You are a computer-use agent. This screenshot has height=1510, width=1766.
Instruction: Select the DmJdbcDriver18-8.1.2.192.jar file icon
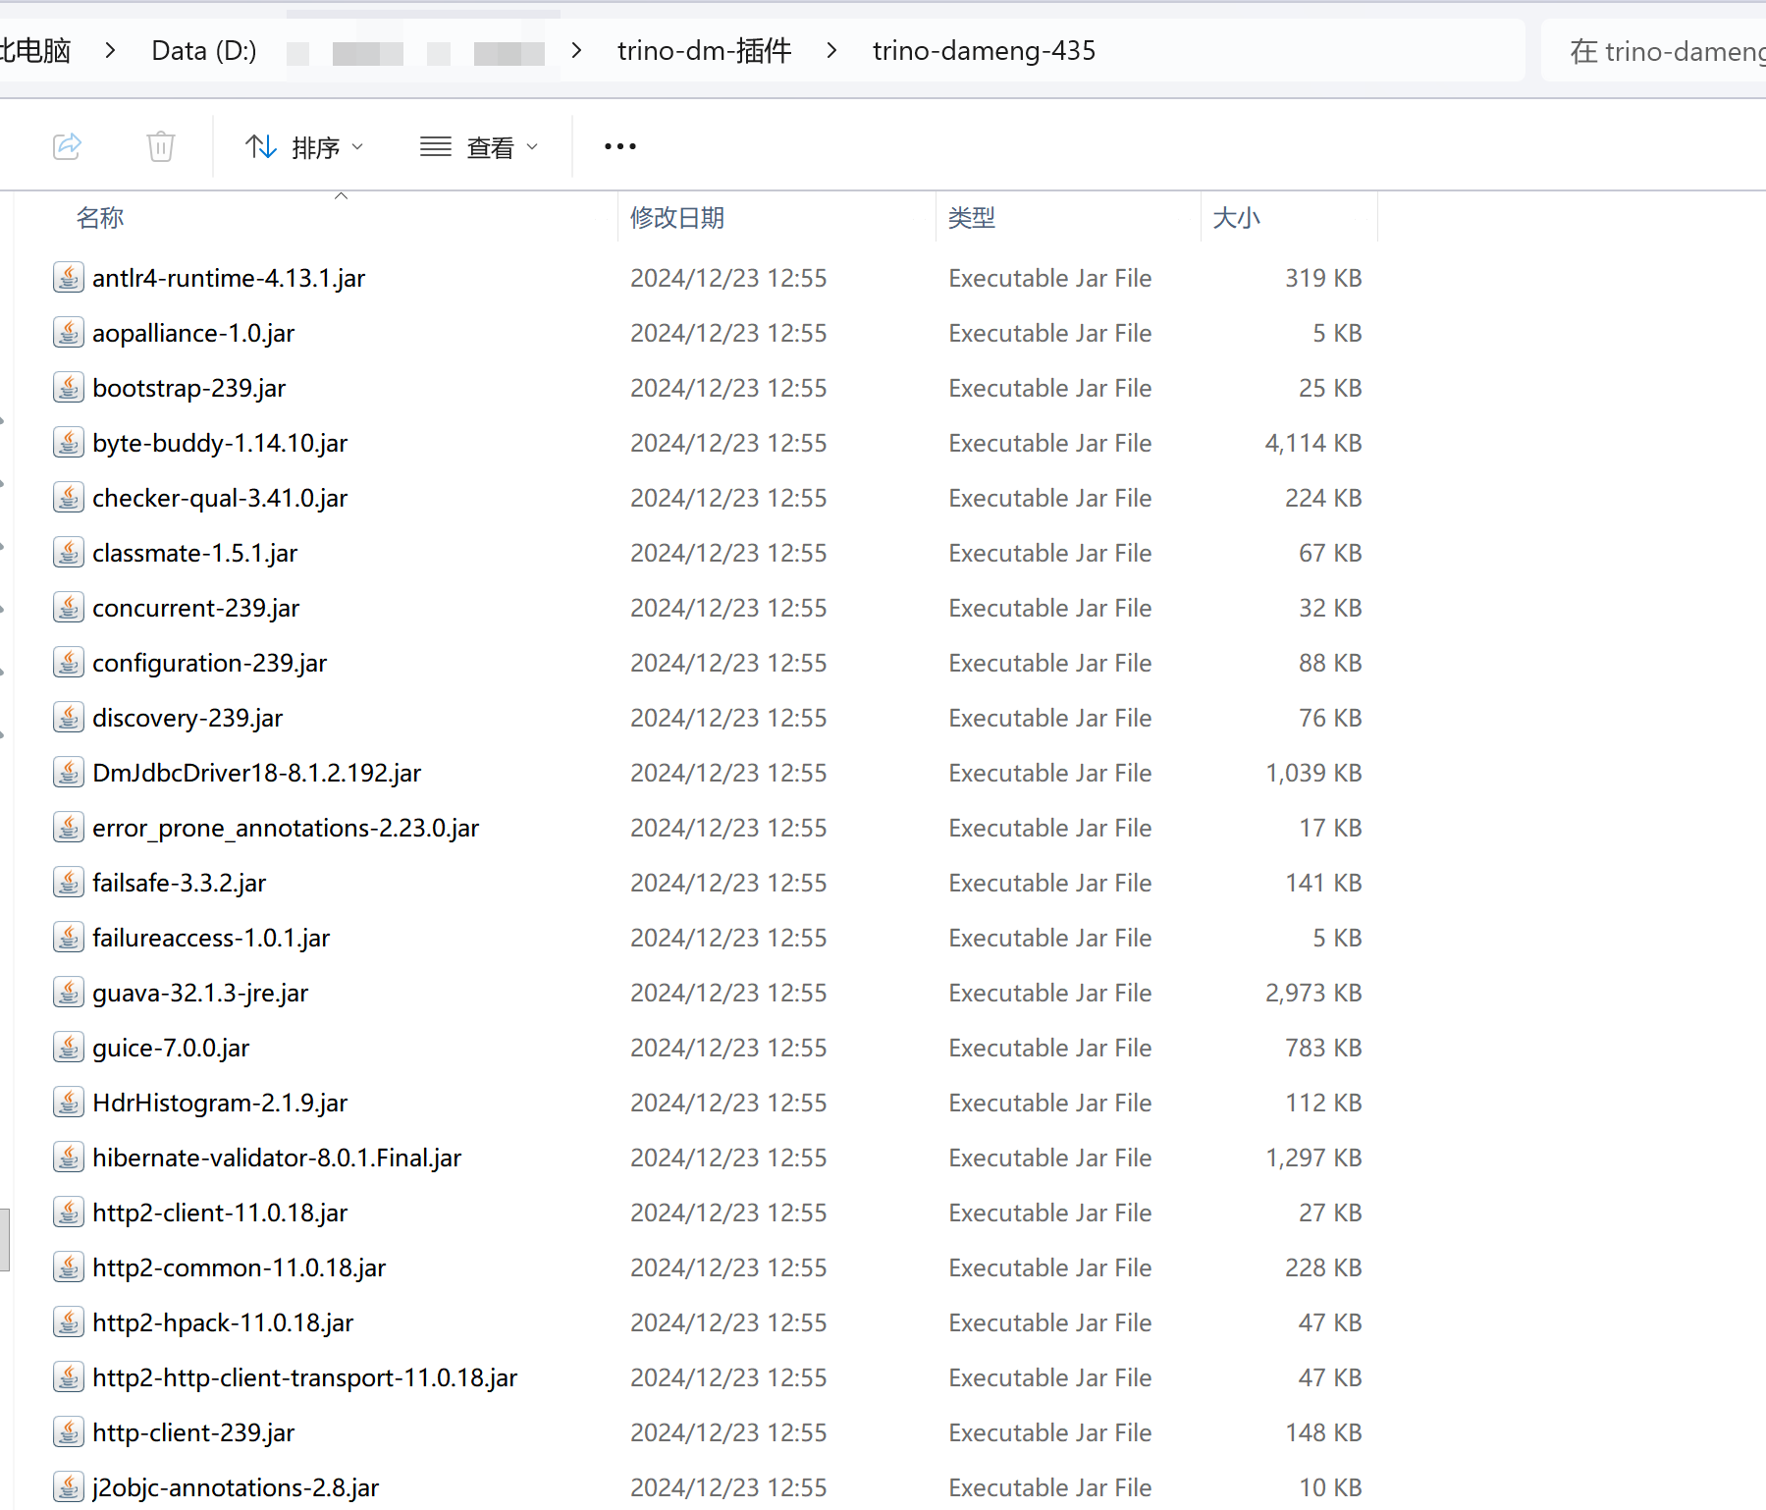(x=68, y=773)
